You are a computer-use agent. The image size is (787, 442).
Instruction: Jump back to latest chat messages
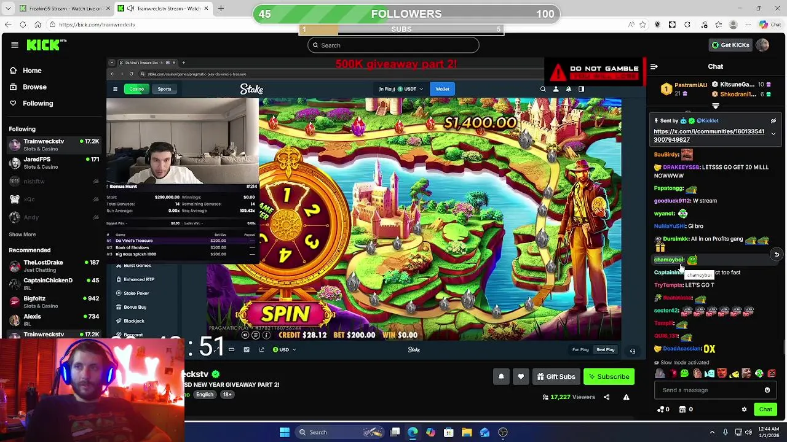pyautogui.click(x=777, y=254)
